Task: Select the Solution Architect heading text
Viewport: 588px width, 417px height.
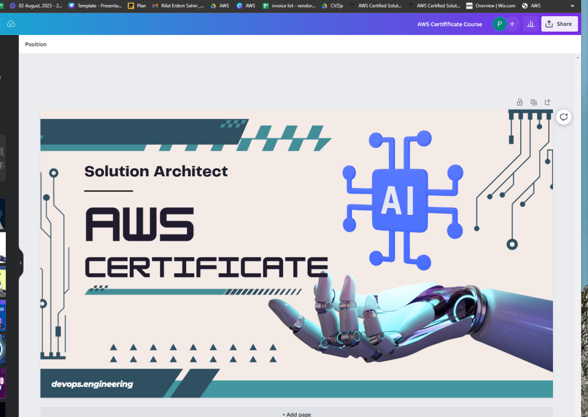Action: [156, 171]
